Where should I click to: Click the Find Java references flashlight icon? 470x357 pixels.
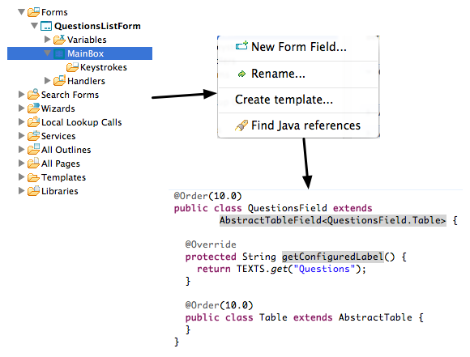[x=241, y=125]
